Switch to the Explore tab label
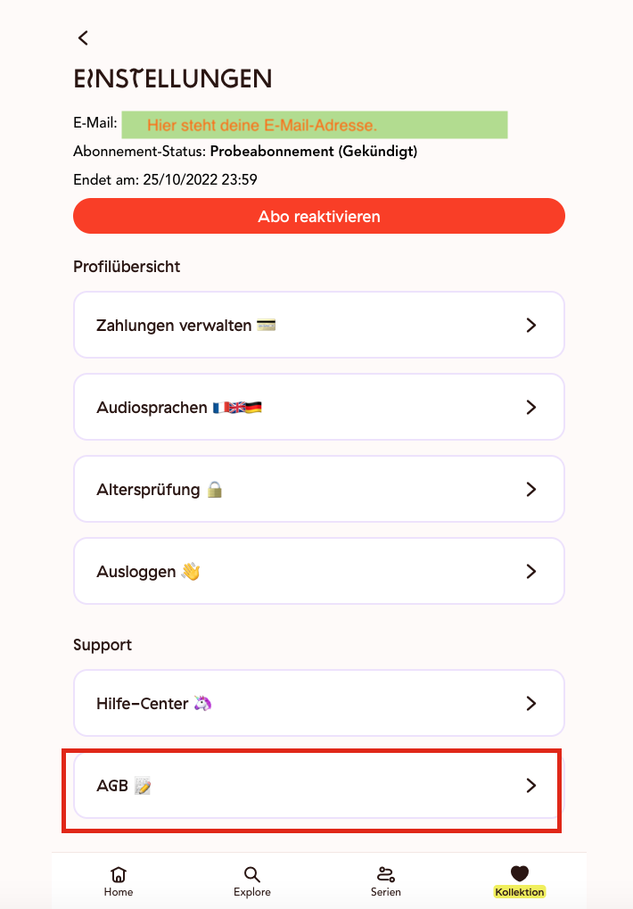Viewport: 633px width, 909px height. pos(252,892)
